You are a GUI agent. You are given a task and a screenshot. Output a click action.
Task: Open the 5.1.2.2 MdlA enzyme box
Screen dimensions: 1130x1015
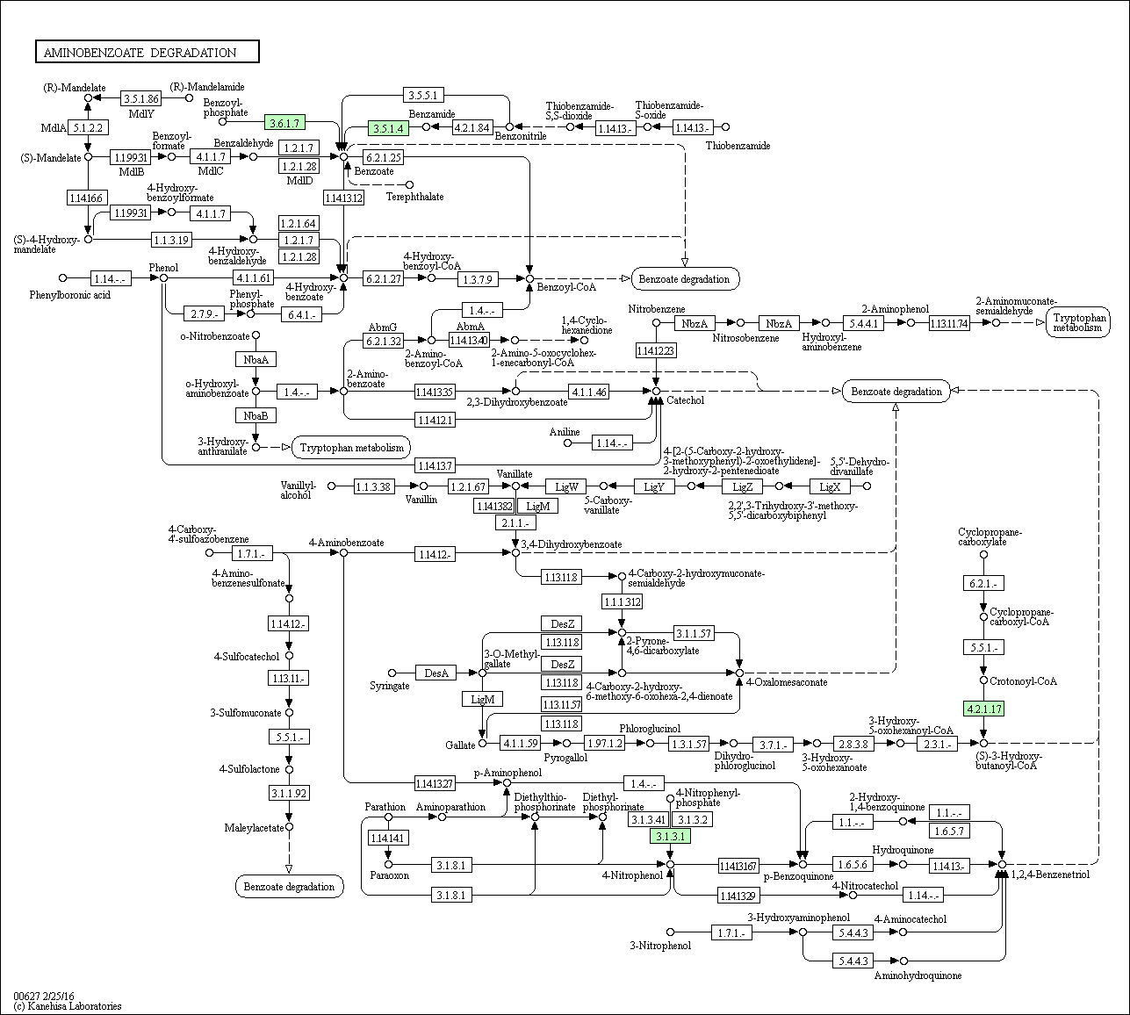tap(88, 128)
